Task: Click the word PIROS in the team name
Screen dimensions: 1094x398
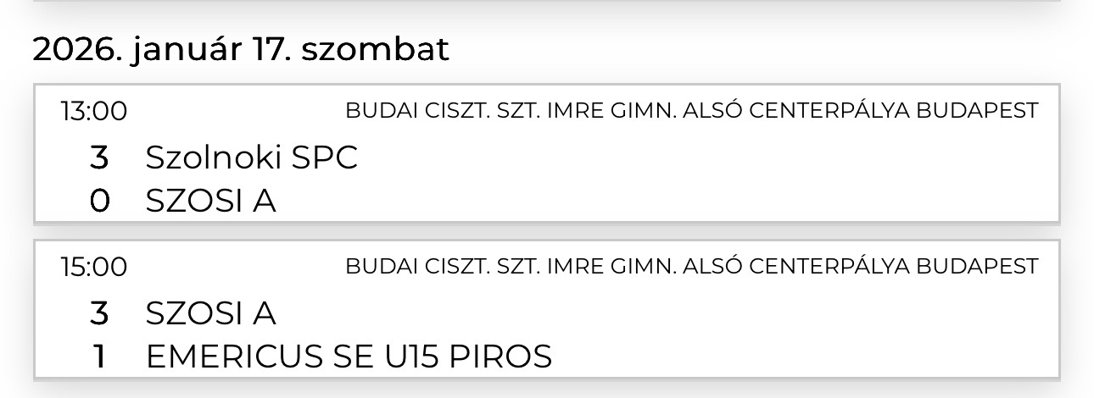Action: click(500, 357)
